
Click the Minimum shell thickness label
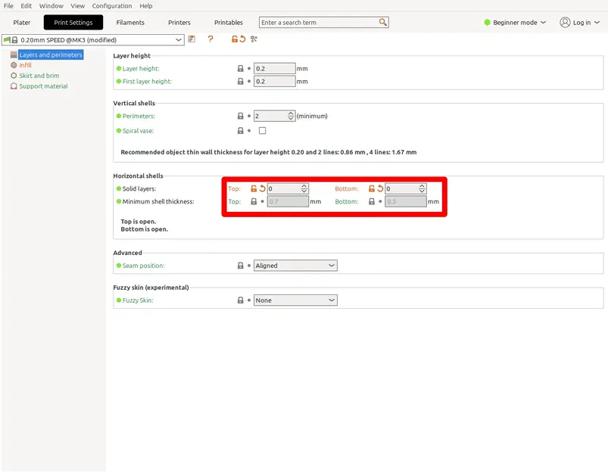coord(158,201)
